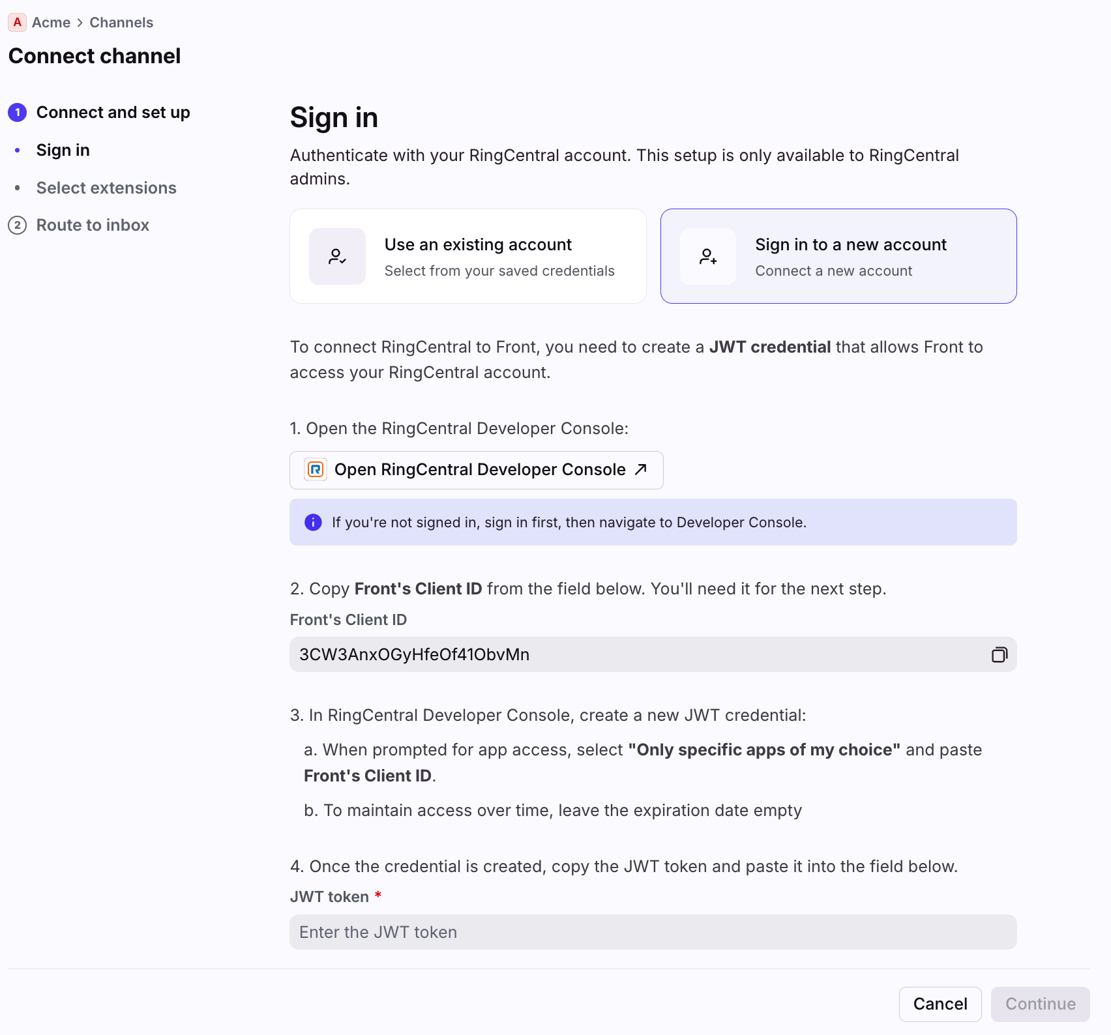This screenshot has height=1035, width=1111.
Task: Go to Acme in breadcrumb
Action: point(51,22)
